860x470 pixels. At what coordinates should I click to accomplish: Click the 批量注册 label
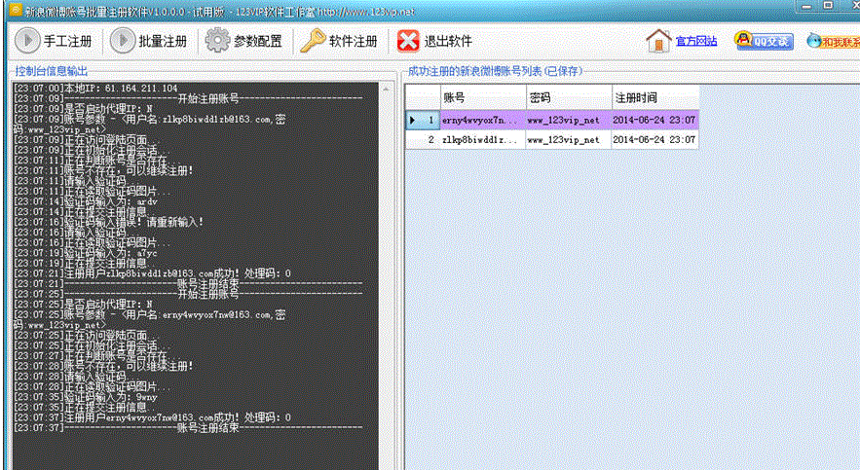[163, 41]
